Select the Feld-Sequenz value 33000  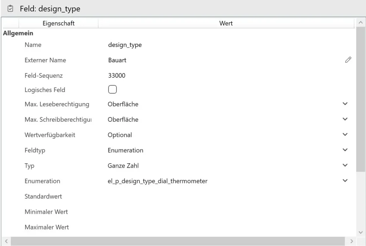117,76
